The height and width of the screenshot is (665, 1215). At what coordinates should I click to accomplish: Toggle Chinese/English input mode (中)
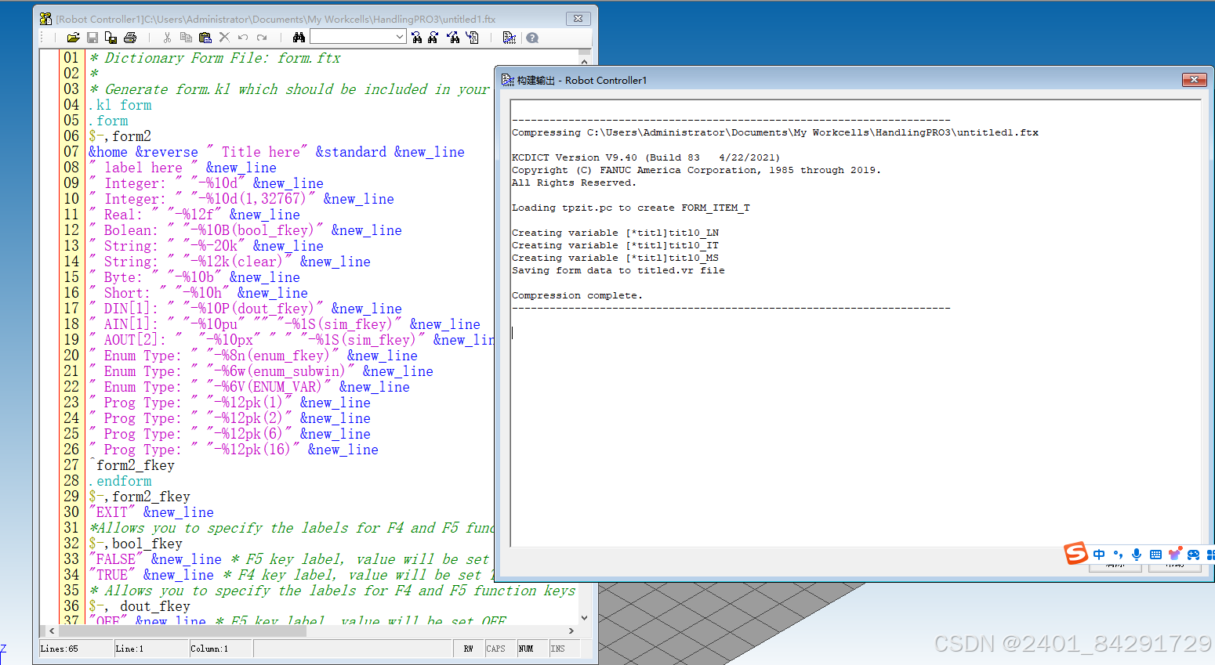click(x=1099, y=555)
